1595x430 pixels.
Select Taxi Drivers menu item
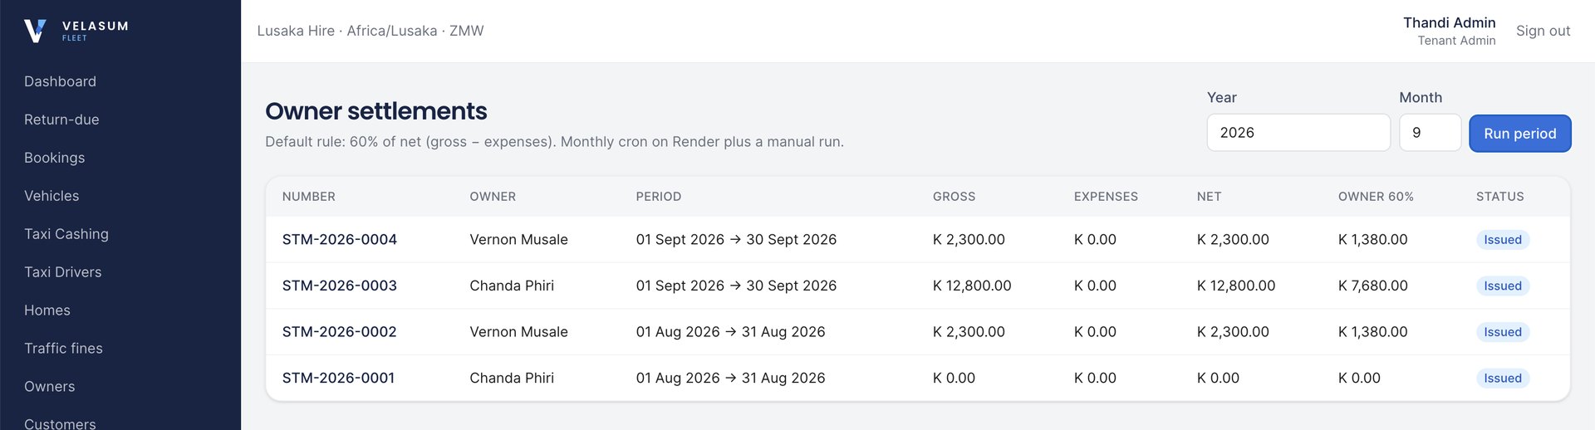62,272
